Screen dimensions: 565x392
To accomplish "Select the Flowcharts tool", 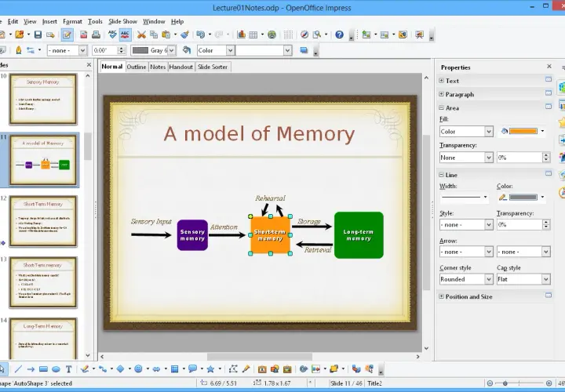I will click(175, 369).
